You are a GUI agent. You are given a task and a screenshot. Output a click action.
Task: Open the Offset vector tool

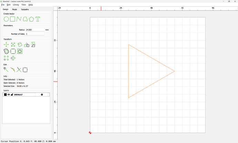(6, 51)
